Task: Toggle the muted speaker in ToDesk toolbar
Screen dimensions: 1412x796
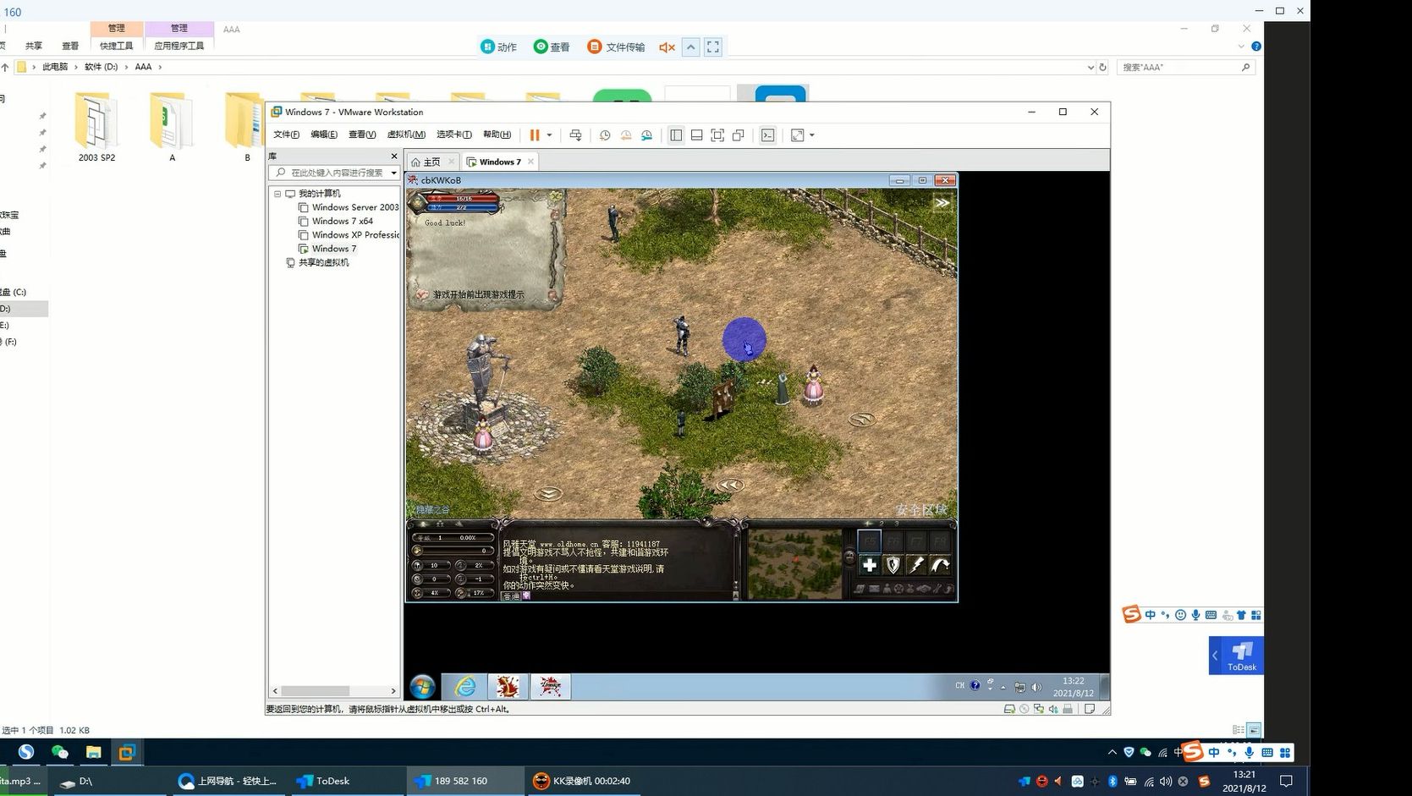Action: click(x=667, y=47)
